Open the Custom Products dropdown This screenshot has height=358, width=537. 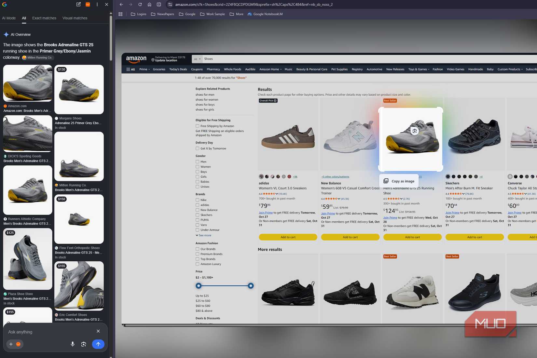[x=510, y=69]
